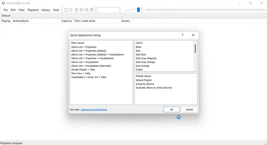
Task: Click the visualization display box in toolbar
Action: [108, 10]
